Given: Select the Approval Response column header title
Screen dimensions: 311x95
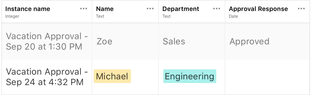Looking at the screenshot, I should [x=258, y=9].
